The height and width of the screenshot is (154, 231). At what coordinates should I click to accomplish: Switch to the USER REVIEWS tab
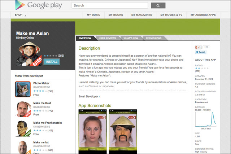tap(107, 38)
